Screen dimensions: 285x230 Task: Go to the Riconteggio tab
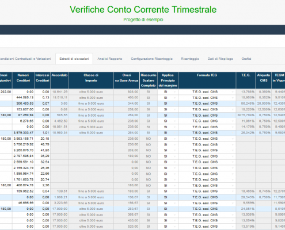[190, 59]
